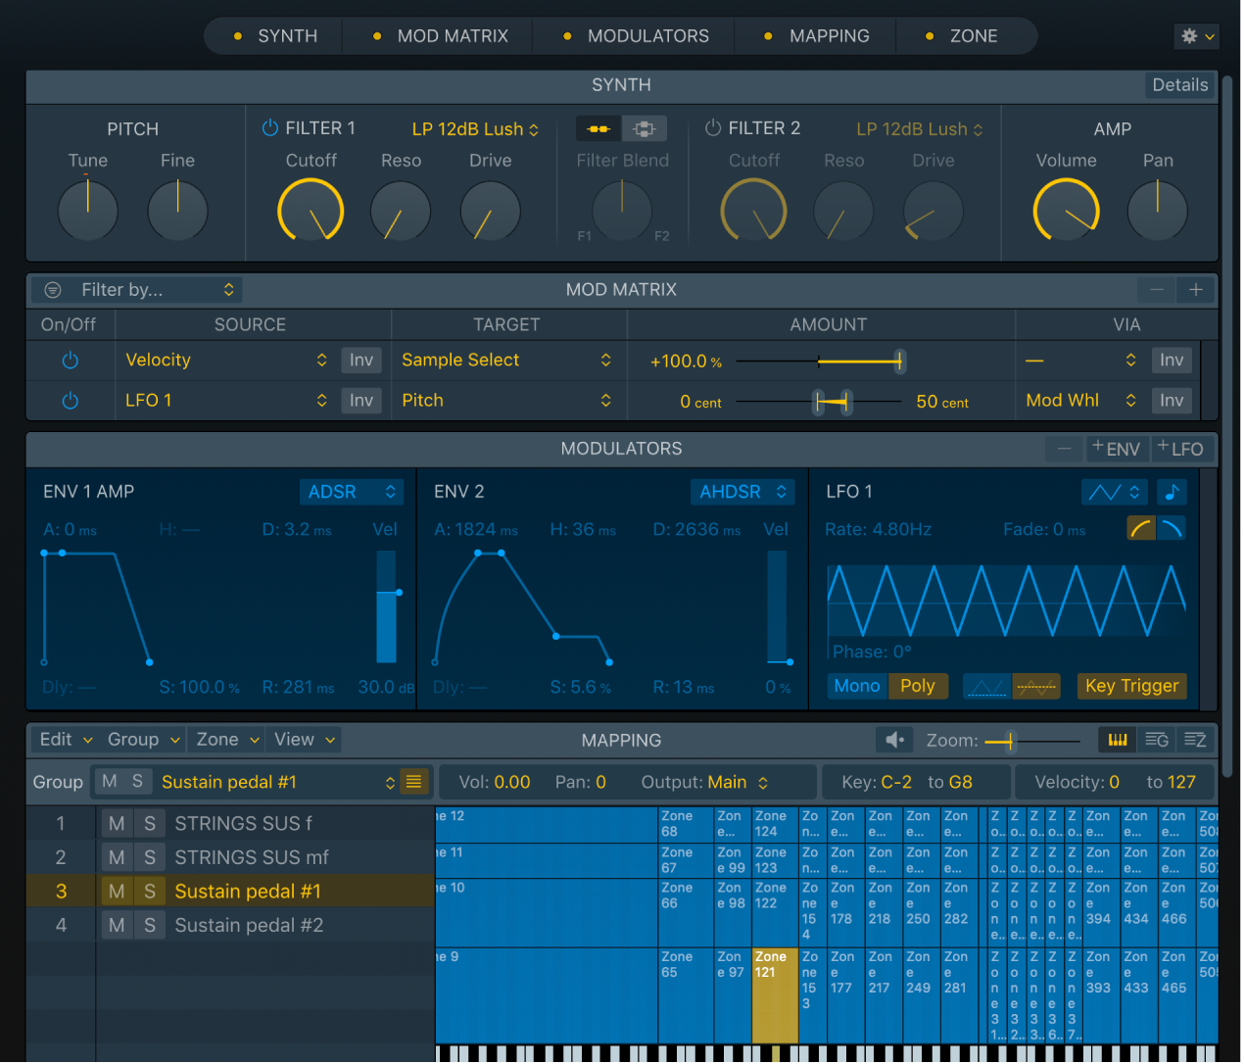Open the ENV 2 AHDSR mode menu
Viewport: 1244px width, 1064px height.
tap(742, 491)
